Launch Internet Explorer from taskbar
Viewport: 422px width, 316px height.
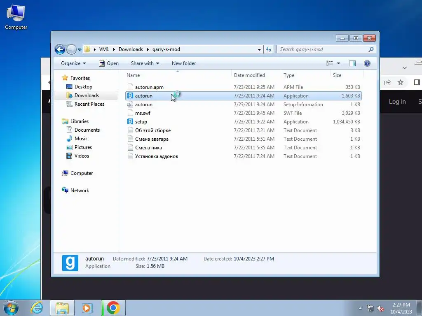(37, 308)
